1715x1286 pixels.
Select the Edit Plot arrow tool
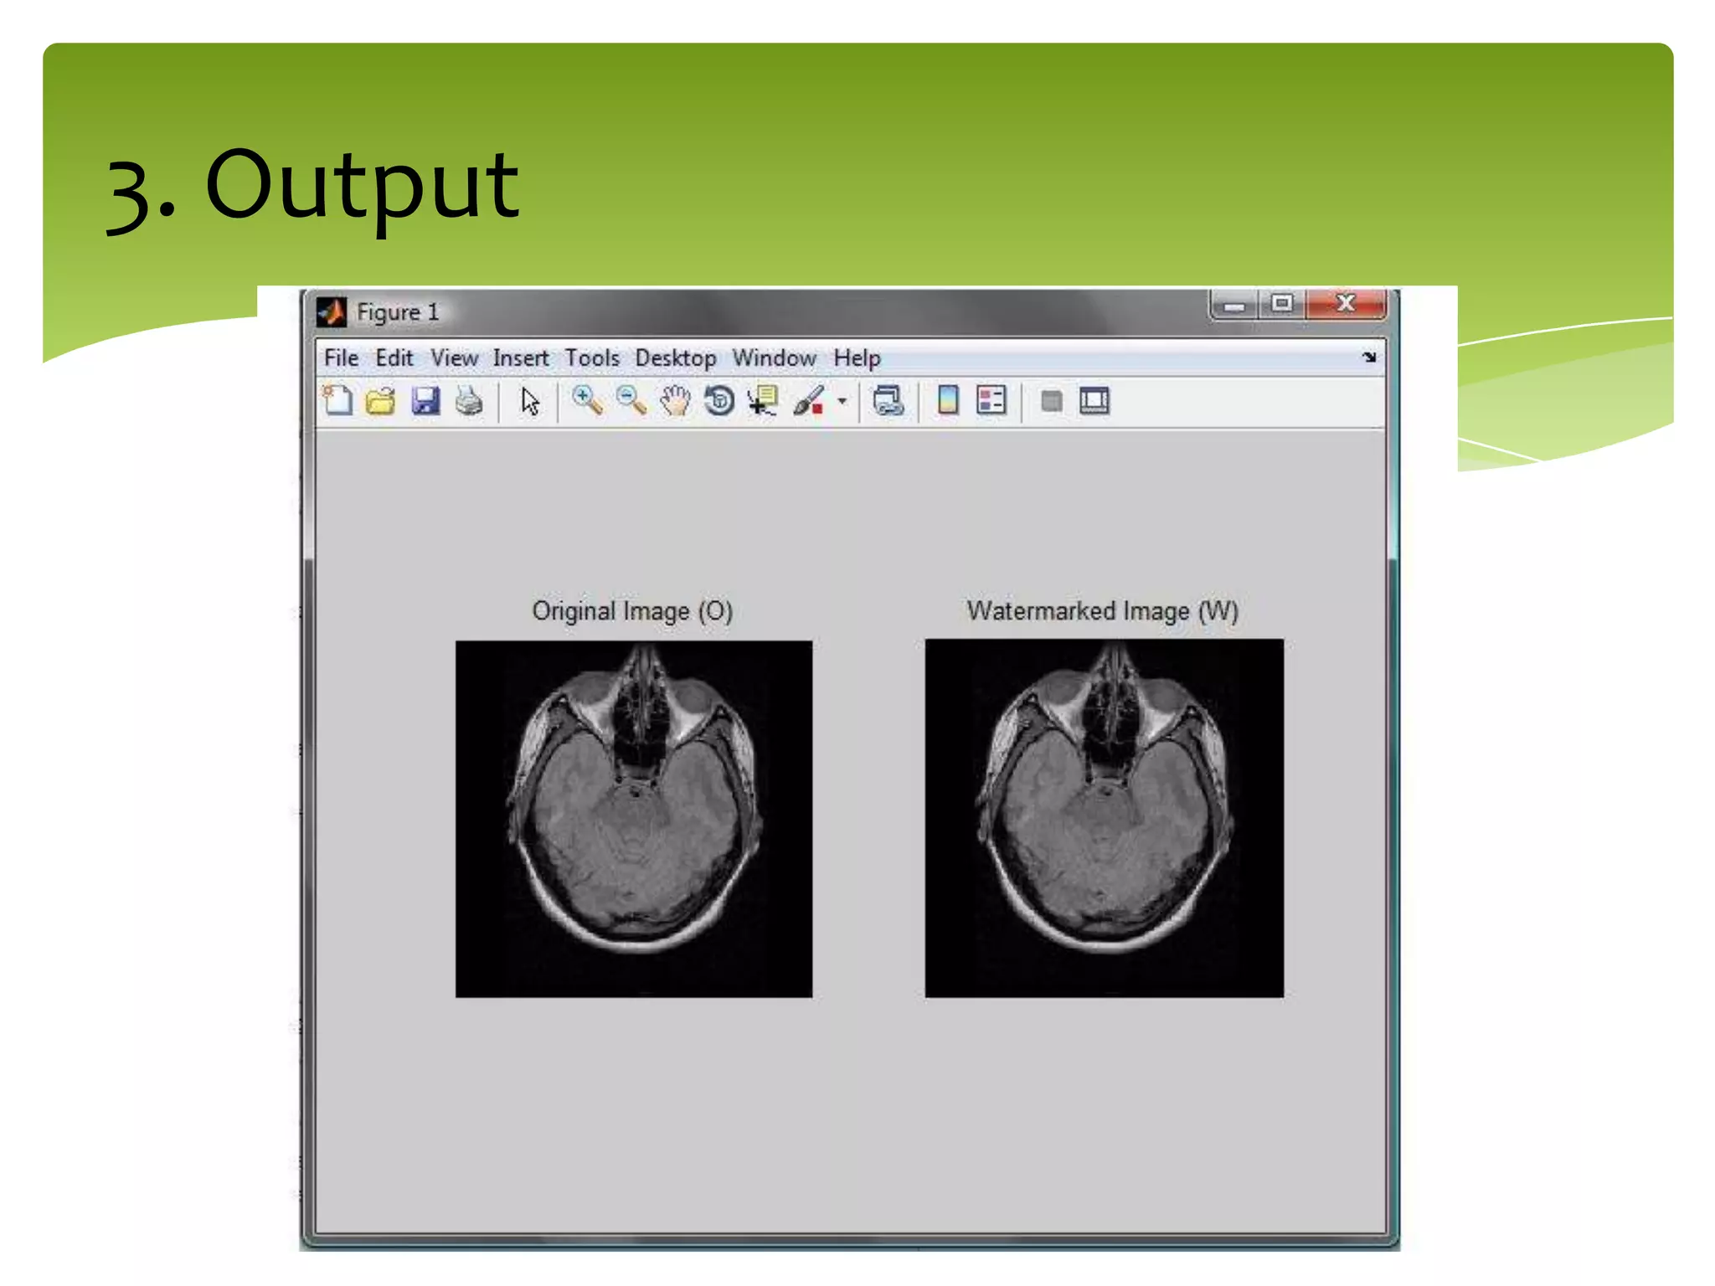tap(529, 402)
